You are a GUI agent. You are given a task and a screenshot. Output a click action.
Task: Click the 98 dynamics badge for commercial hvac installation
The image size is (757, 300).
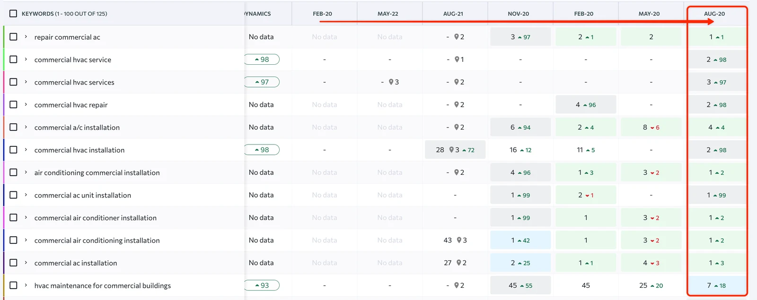point(262,150)
